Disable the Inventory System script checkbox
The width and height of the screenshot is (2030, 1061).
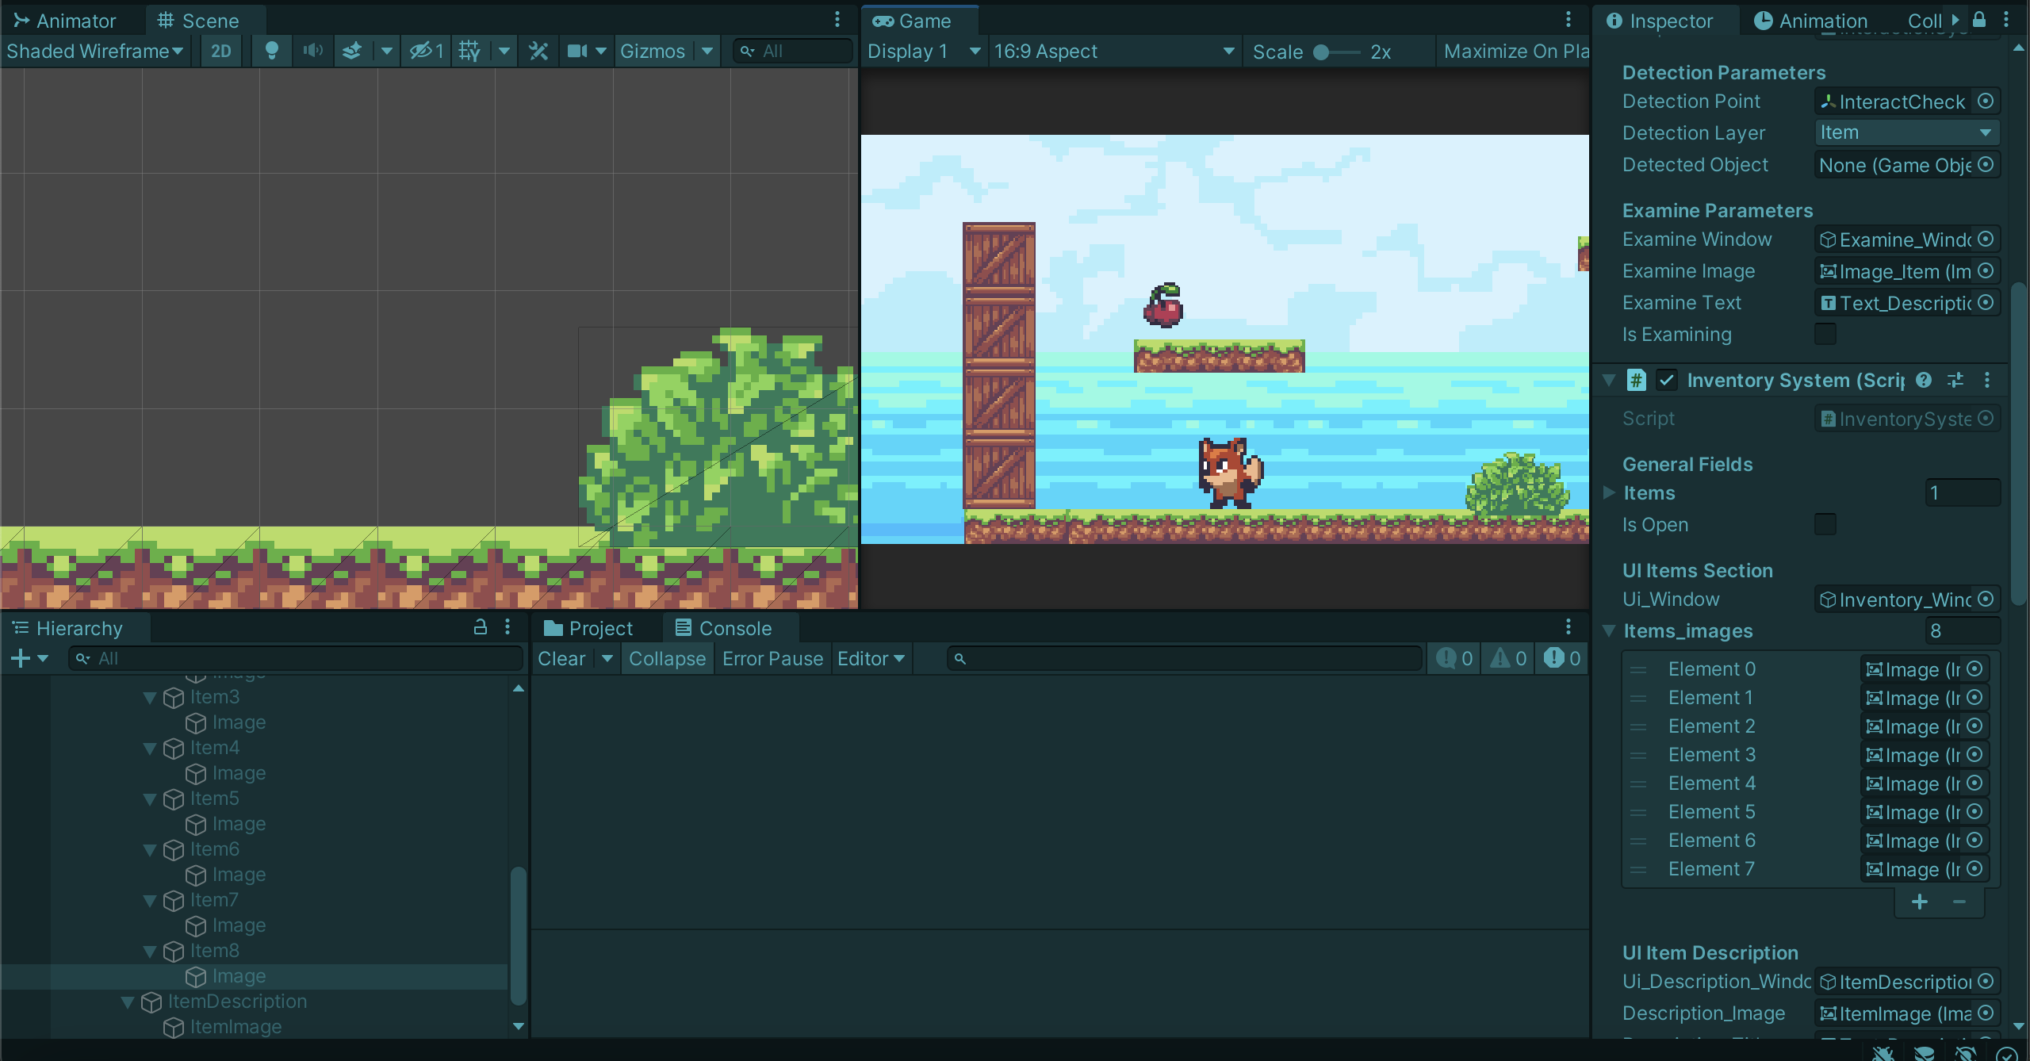[1667, 380]
